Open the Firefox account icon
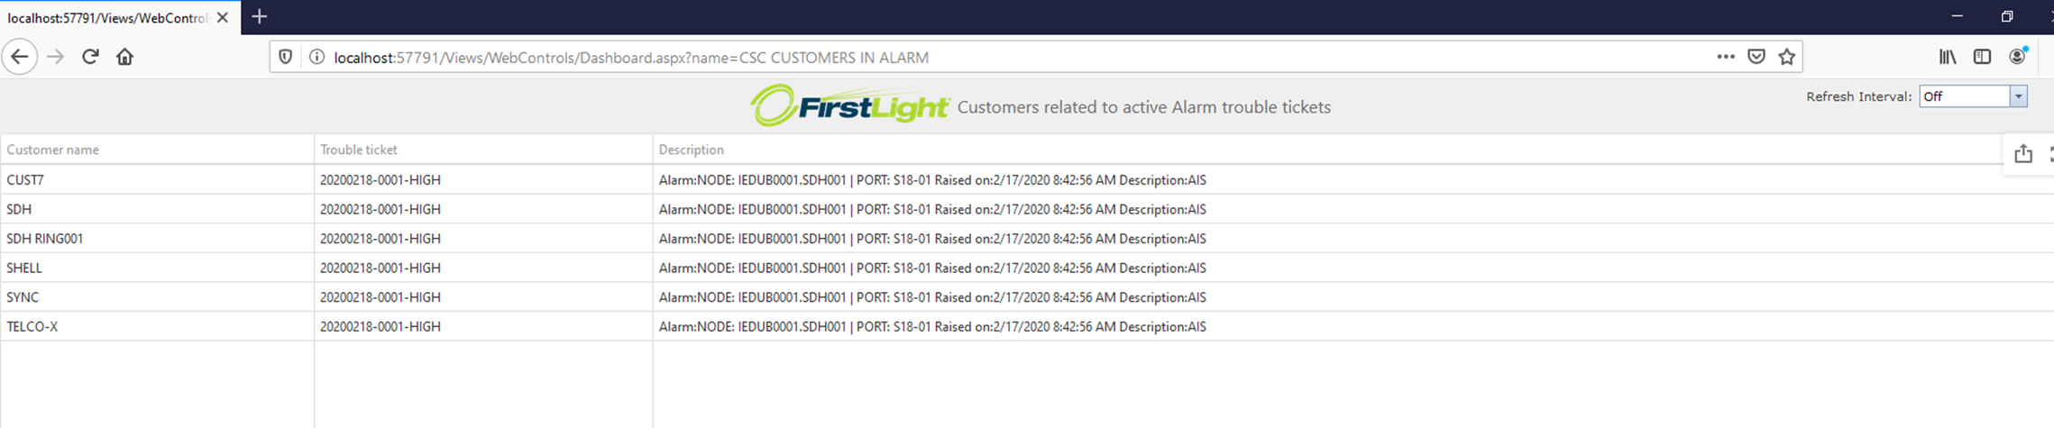Image resolution: width=2054 pixels, height=428 pixels. coord(2017,57)
